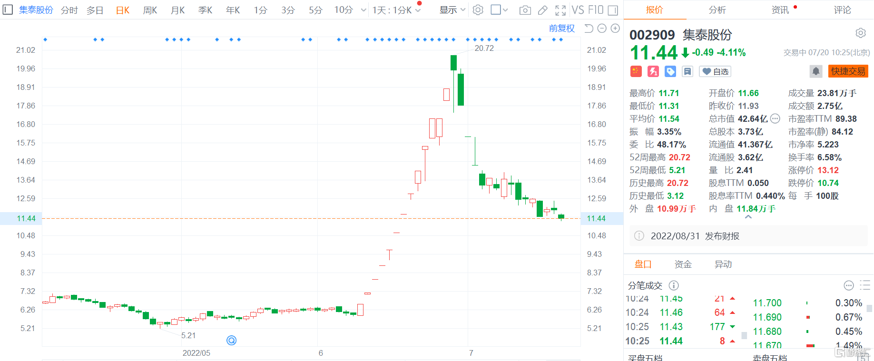Select the 盘口 order book tab

(x=643, y=264)
